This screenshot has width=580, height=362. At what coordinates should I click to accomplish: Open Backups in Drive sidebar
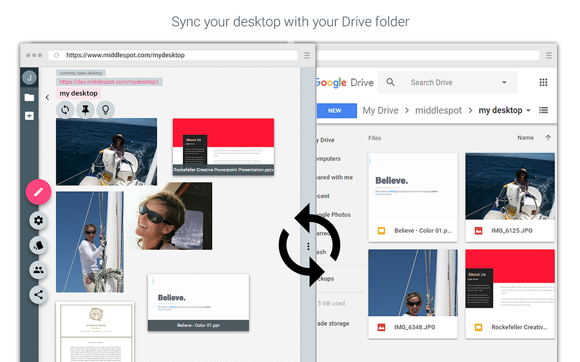pyautogui.click(x=325, y=279)
